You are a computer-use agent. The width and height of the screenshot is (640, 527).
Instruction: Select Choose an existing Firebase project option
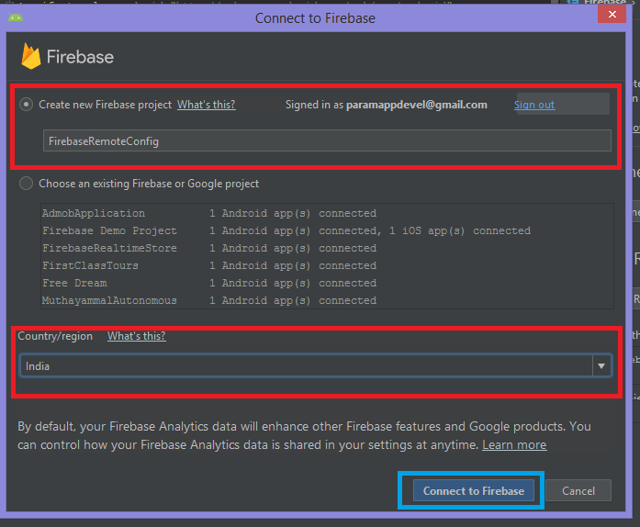point(26,184)
